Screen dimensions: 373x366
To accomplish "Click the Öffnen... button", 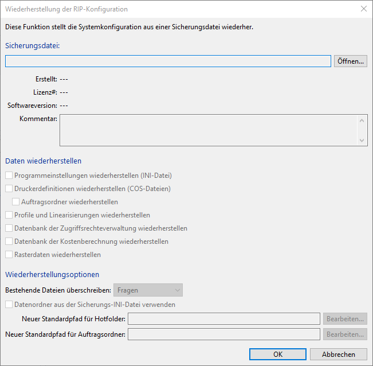I will click(x=350, y=61).
